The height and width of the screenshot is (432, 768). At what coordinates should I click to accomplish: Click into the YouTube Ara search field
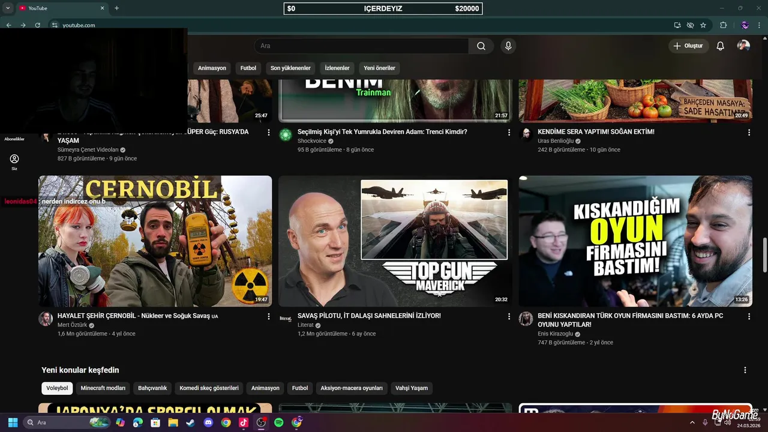(361, 46)
